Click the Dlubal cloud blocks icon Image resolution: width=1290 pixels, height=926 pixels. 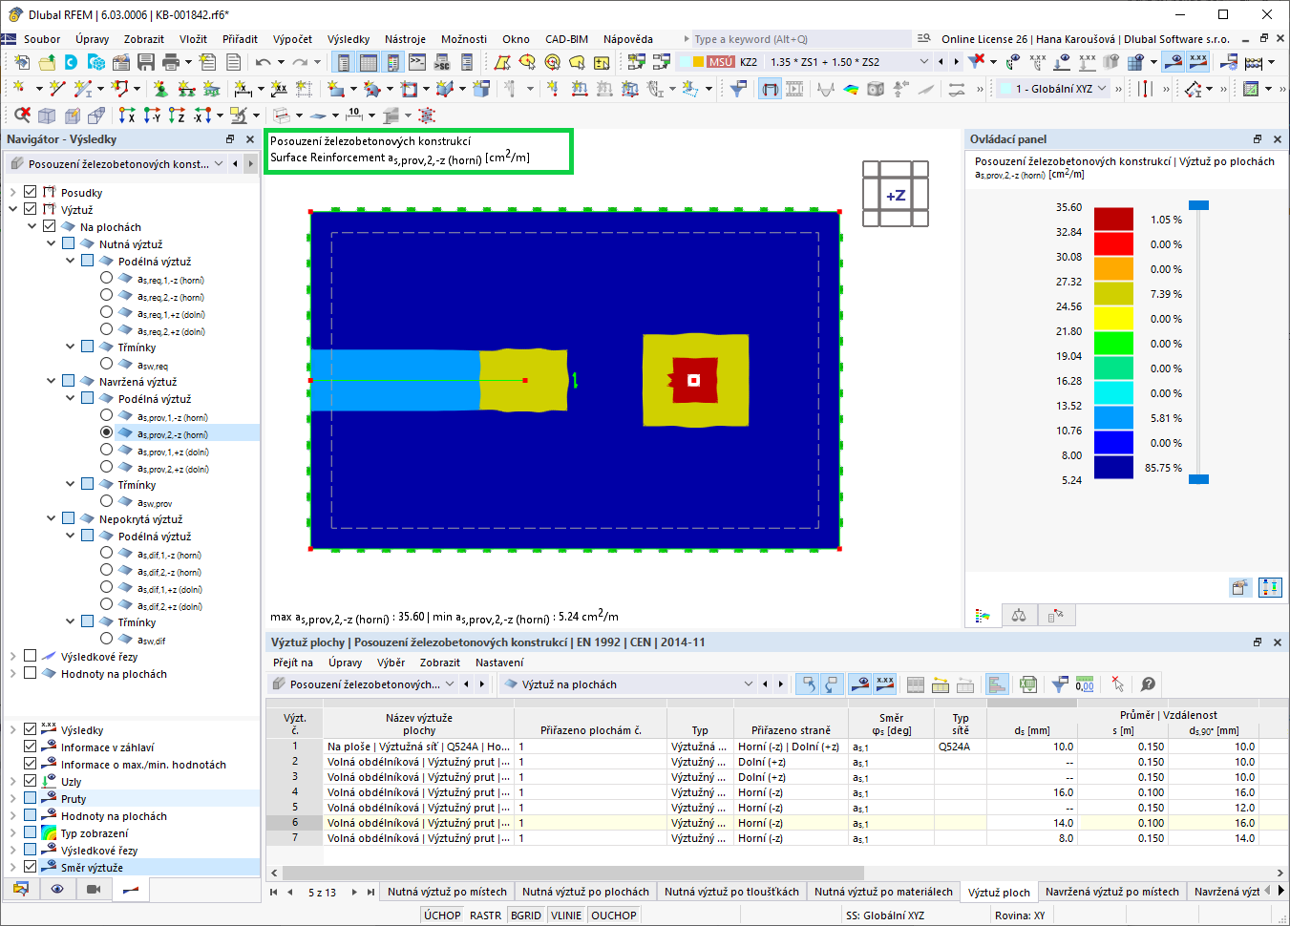(95, 62)
